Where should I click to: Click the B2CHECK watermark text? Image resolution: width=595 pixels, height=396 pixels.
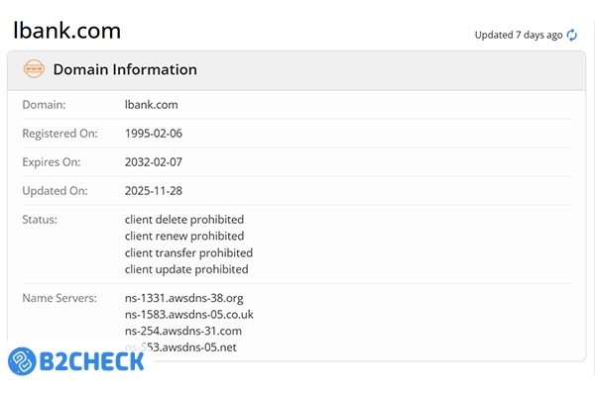tap(93, 360)
